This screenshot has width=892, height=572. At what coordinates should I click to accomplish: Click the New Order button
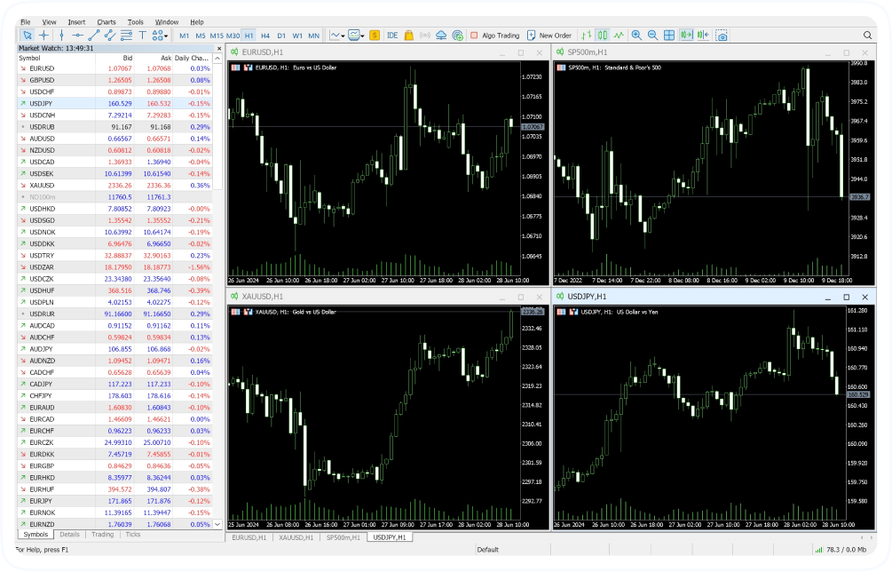[x=549, y=36]
